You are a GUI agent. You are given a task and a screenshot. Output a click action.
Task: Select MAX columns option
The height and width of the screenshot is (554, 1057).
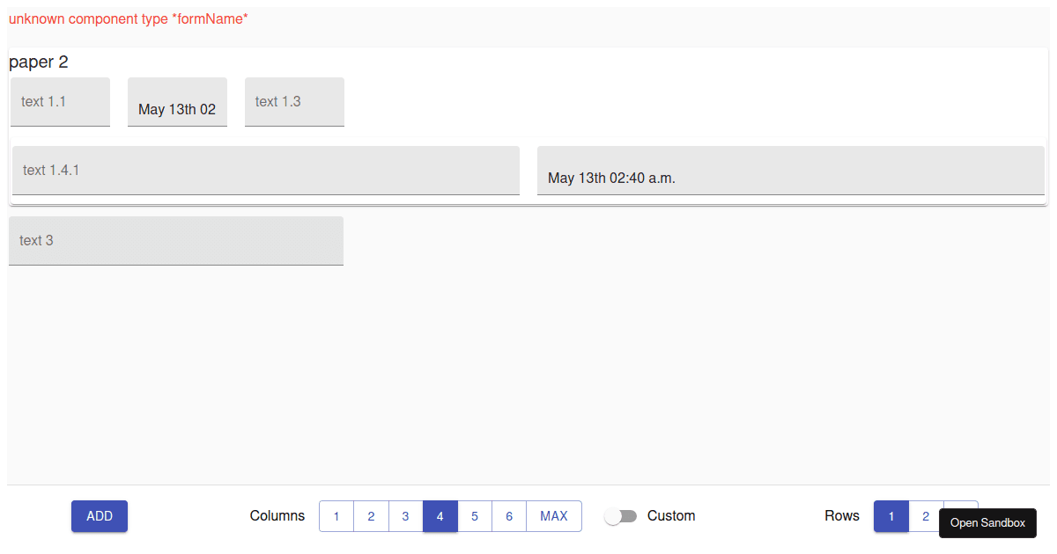point(554,516)
